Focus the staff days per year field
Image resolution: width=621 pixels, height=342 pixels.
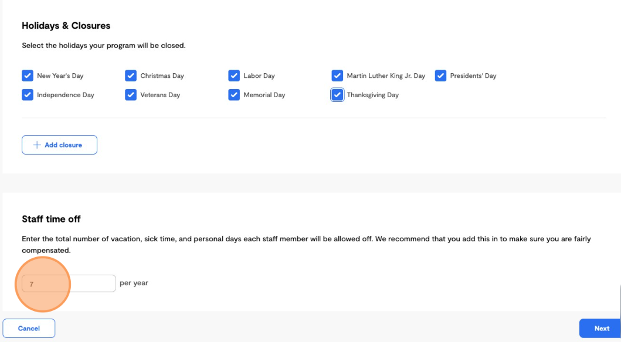[69, 283]
